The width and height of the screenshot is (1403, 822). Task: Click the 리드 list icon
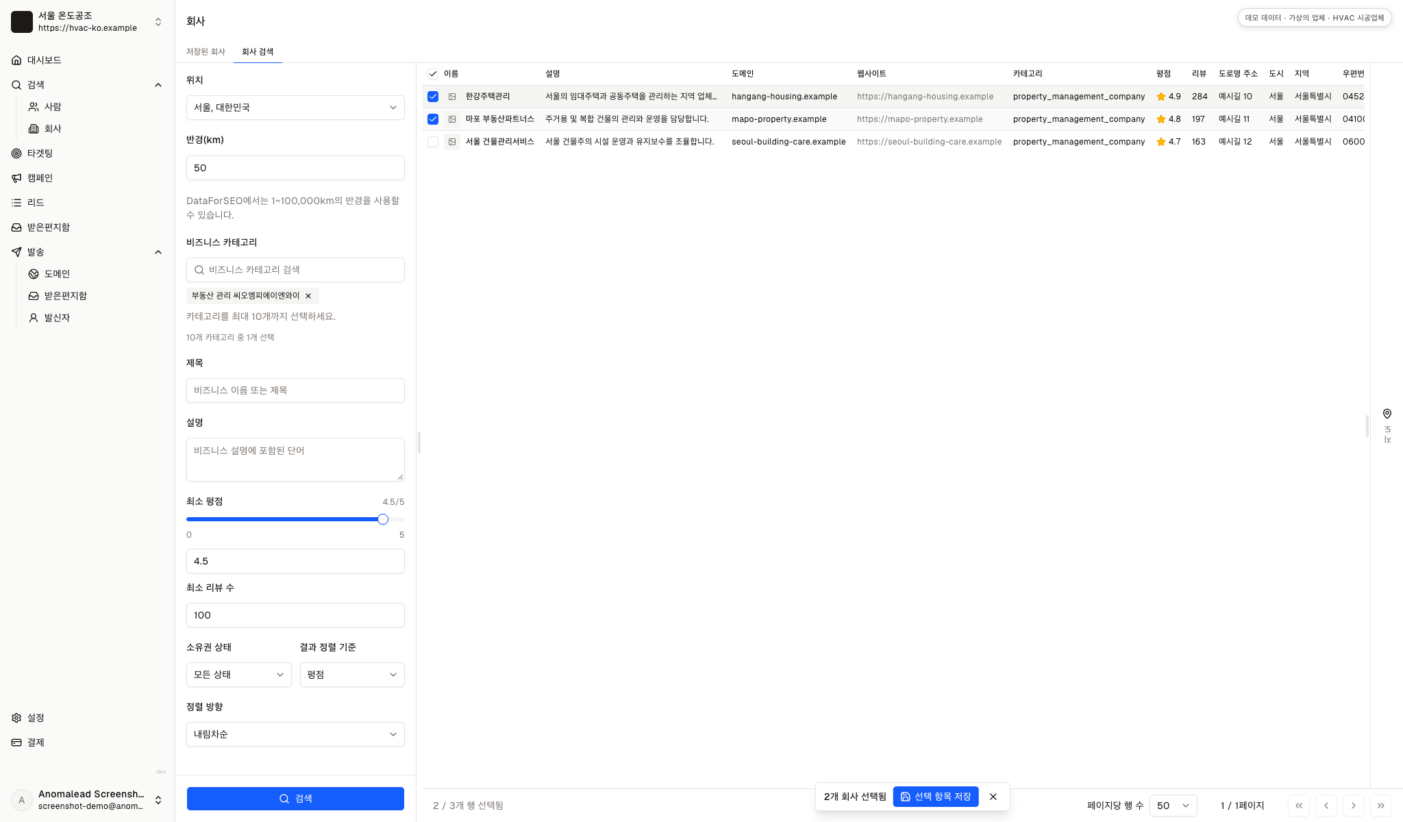[x=16, y=203]
